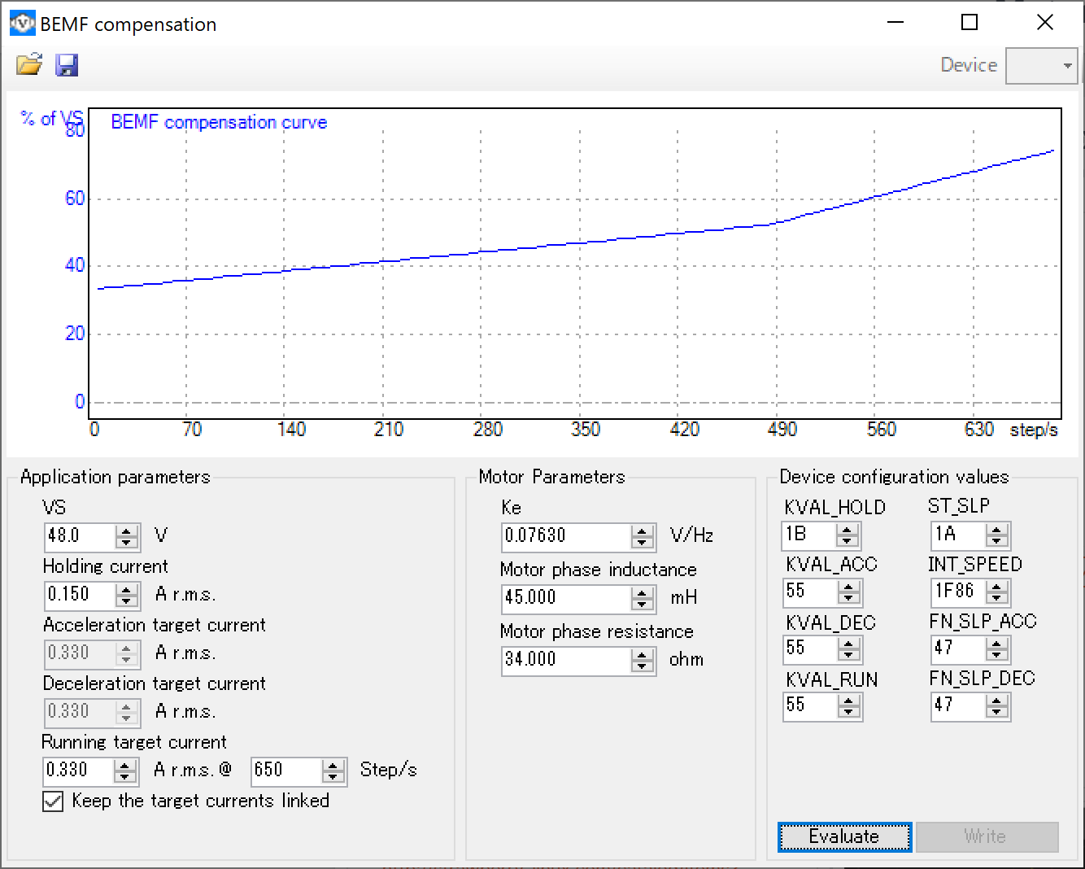Increase the Step/s speed with up arrow
The image size is (1085, 869).
[333, 765]
